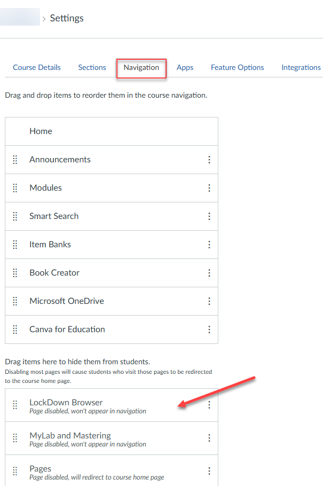This screenshot has height=486, width=323.
Task: Open options menu for MyLab and Mastering
Action: click(209, 438)
